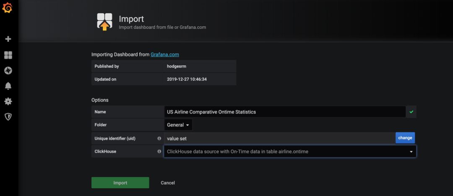Image resolution: width=453 pixels, height=196 pixels.
Task: Open the Alerting bell icon
Action: click(x=8, y=86)
